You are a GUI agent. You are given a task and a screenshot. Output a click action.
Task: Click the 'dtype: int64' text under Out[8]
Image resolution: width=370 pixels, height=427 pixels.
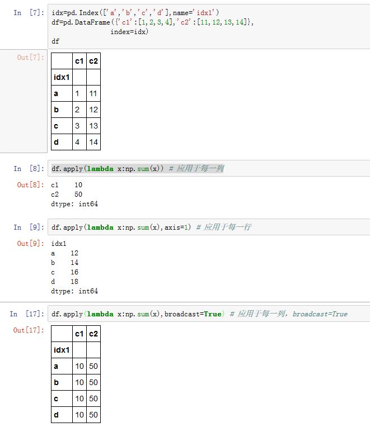tap(74, 204)
